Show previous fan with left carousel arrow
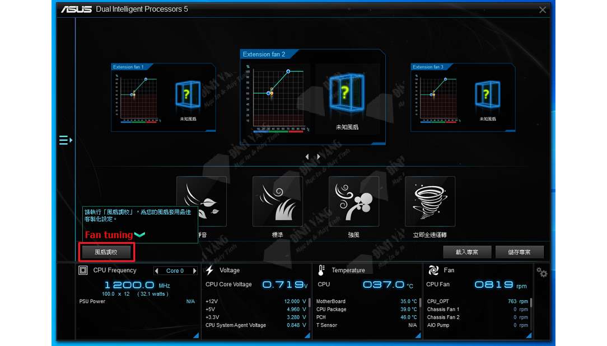The height and width of the screenshot is (346, 607). tap(307, 157)
